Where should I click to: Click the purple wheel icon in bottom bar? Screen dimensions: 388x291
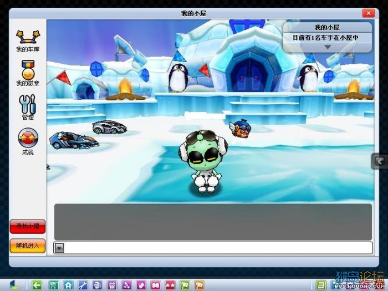(x=97, y=285)
